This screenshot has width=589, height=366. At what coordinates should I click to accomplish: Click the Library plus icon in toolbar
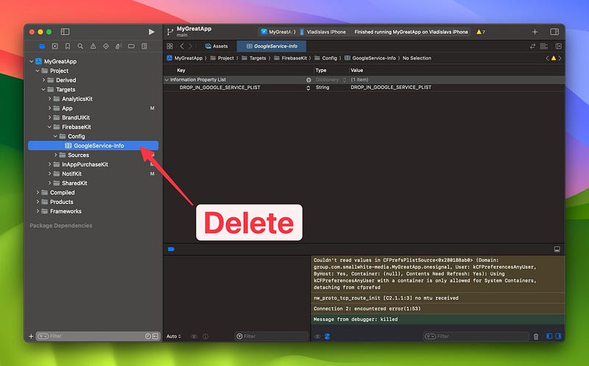click(x=535, y=32)
